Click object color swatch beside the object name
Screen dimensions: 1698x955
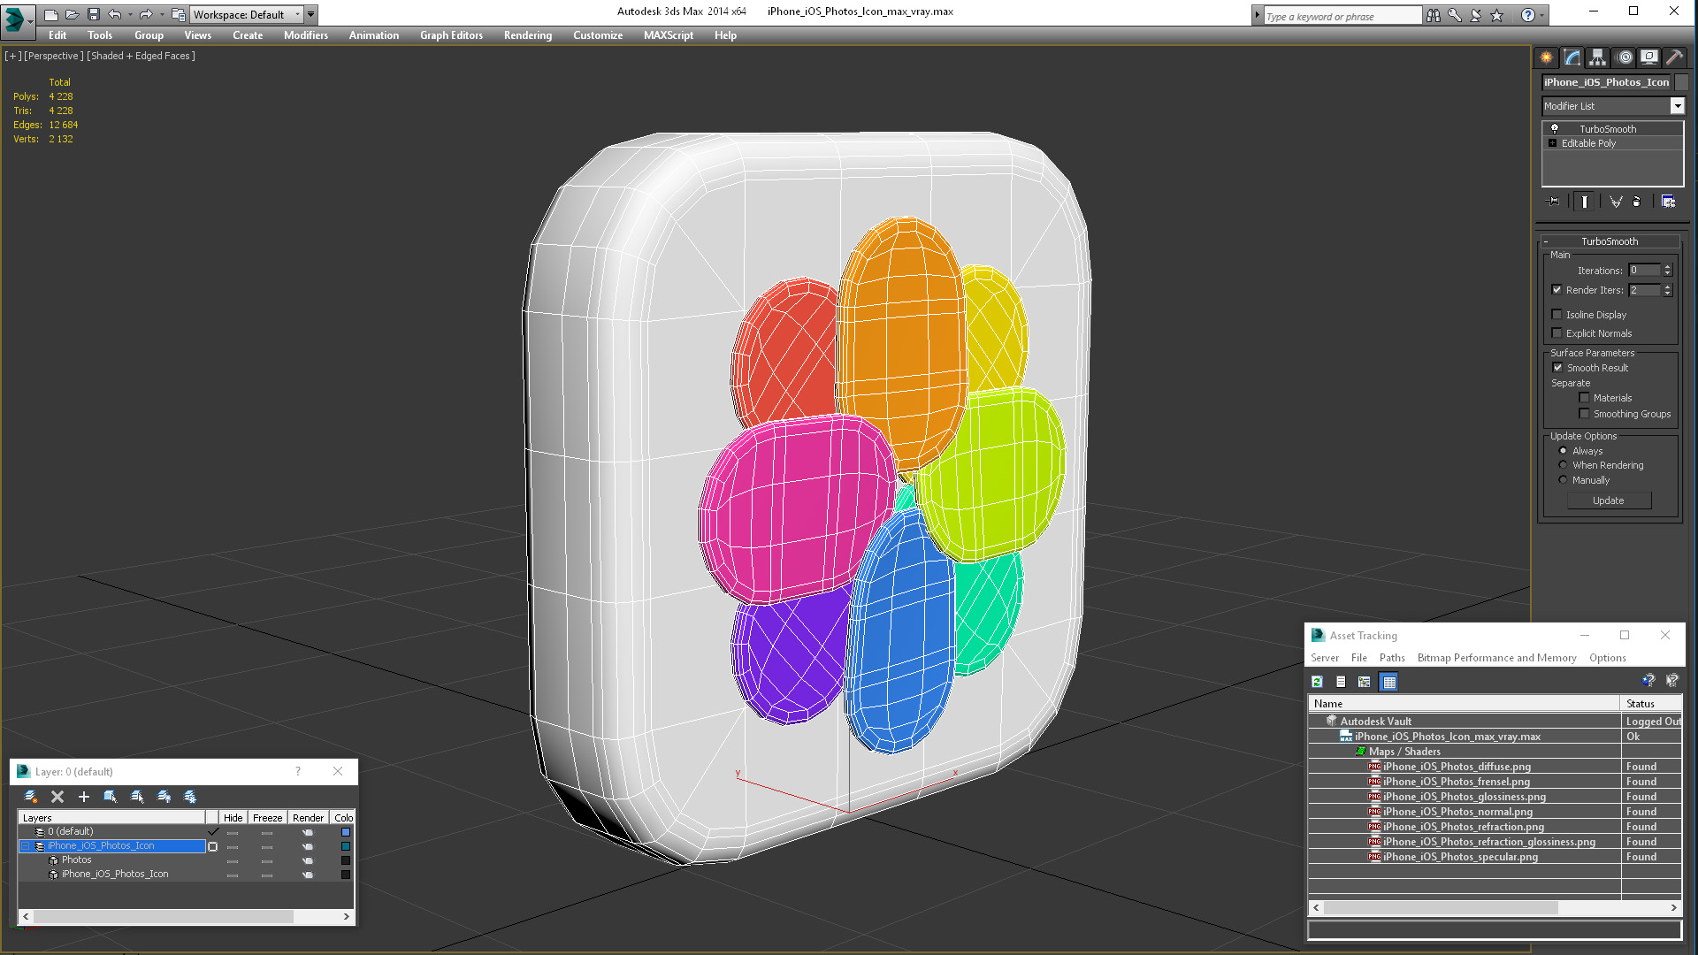[x=1681, y=82]
